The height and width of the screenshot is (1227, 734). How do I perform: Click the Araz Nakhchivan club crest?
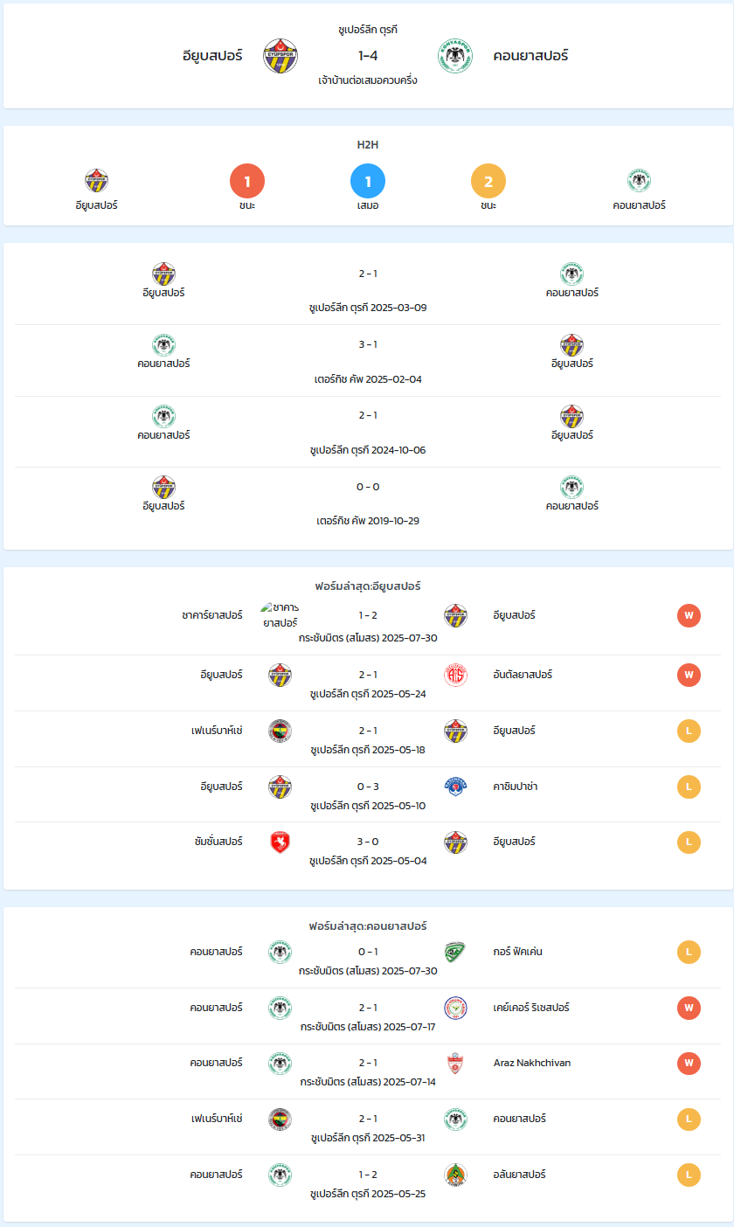(455, 1063)
